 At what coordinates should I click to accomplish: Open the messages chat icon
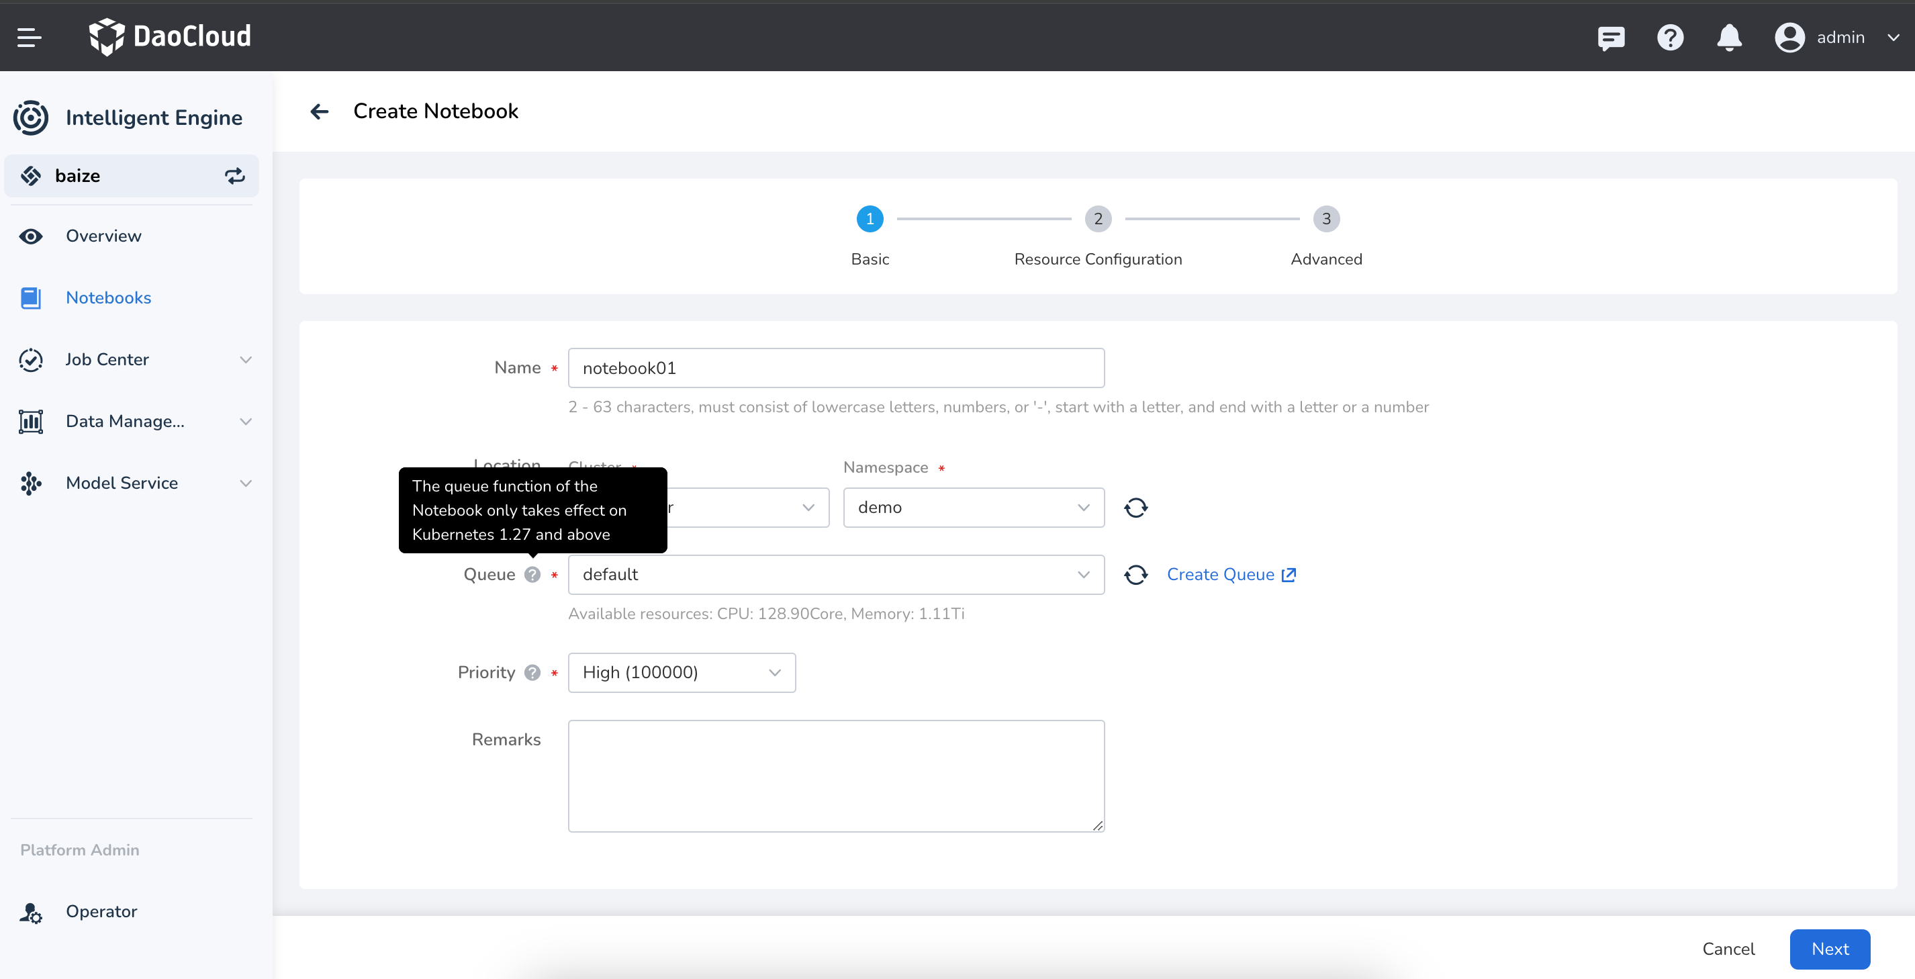tap(1610, 37)
